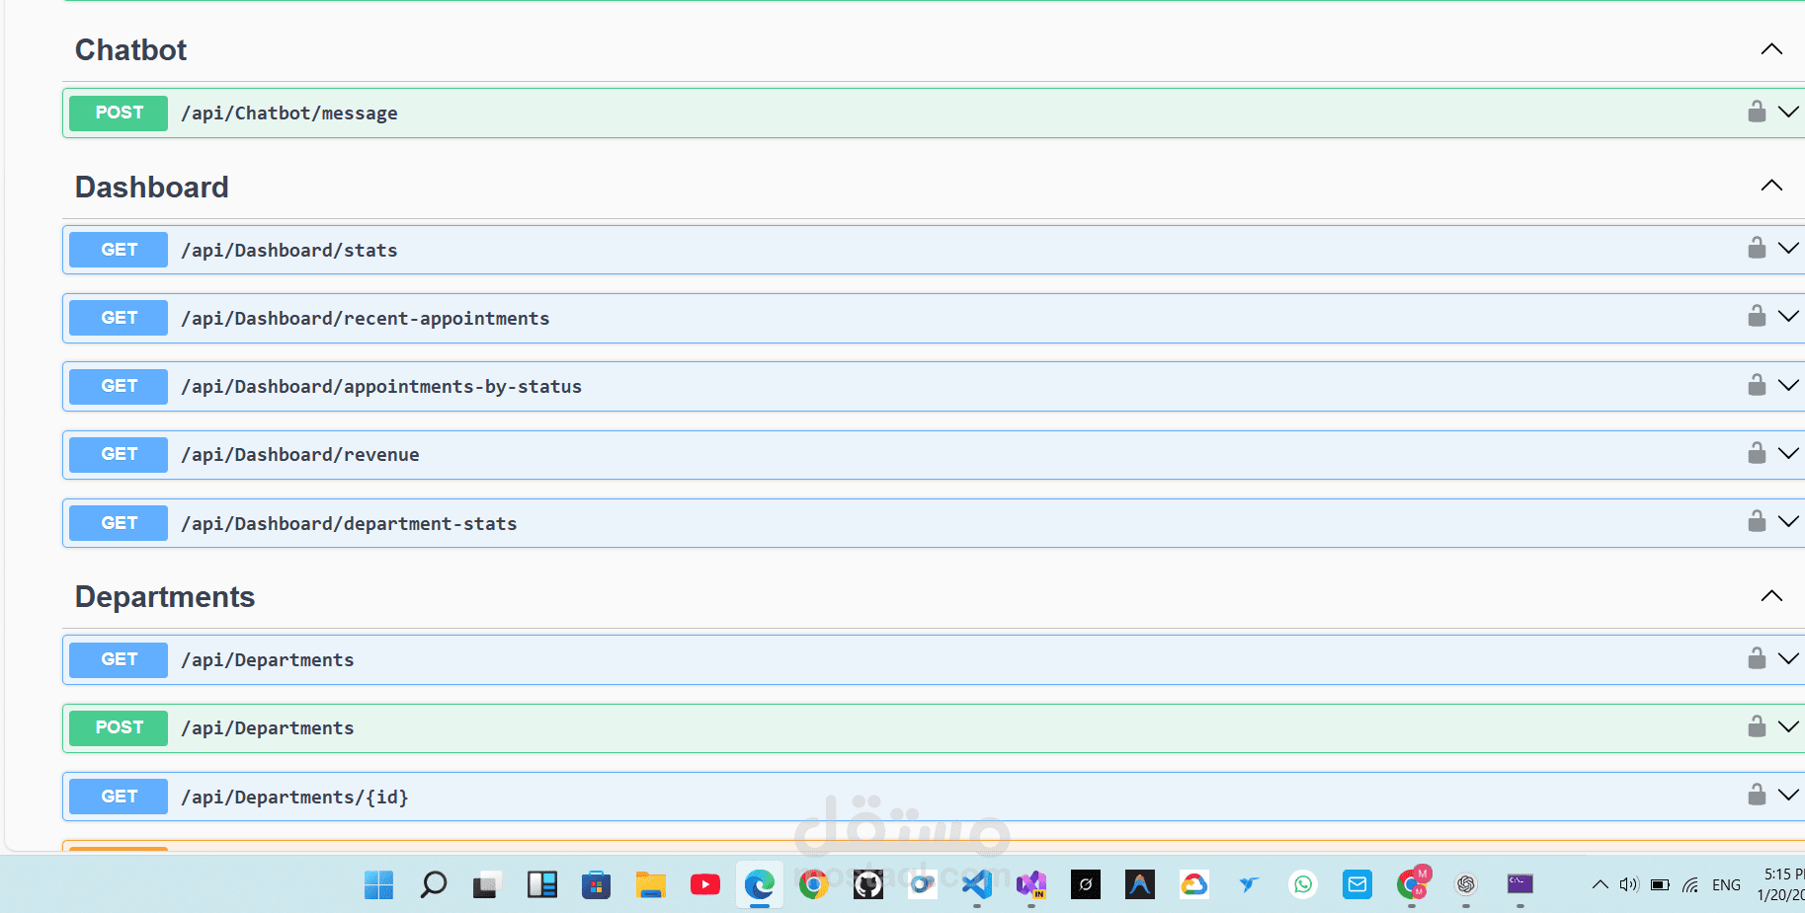Click the /api/Dashboard/recent-appointments path text
Image resolution: width=1805 pixels, height=913 pixels.
pyautogui.click(x=366, y=319)
